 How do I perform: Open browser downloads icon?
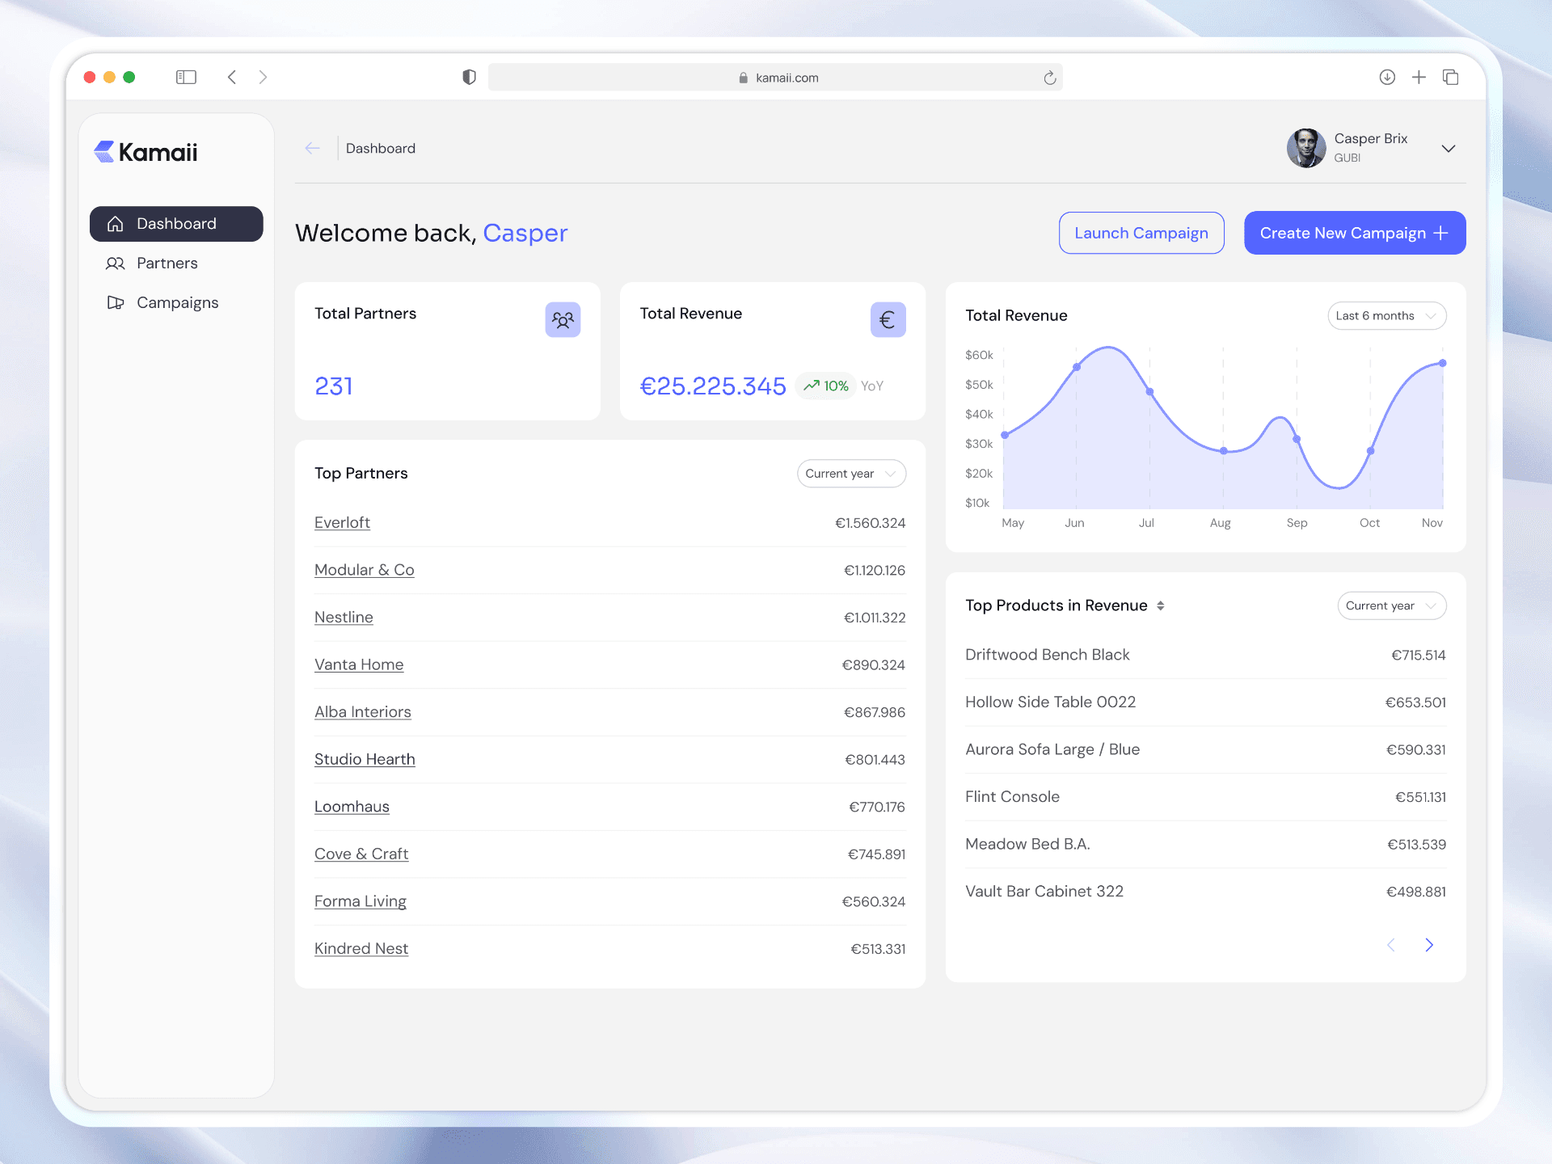[1387, 77]
